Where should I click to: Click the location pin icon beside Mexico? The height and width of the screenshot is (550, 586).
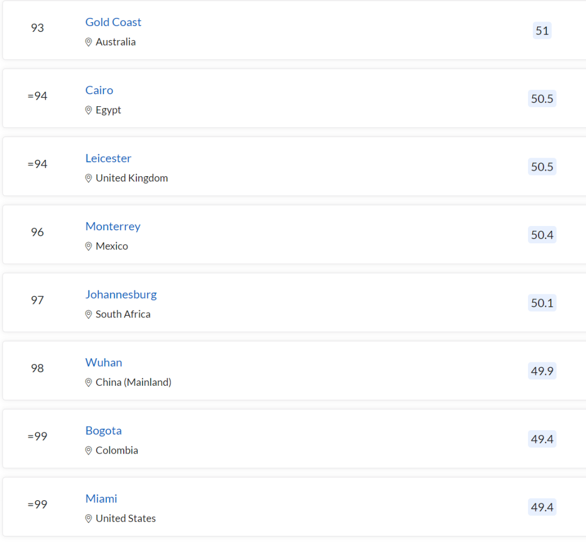point(88,246)
